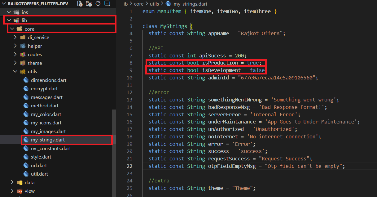Viewport: 377px width, 197px height.
Task: Open url.dart file
Action: [39, 166]
